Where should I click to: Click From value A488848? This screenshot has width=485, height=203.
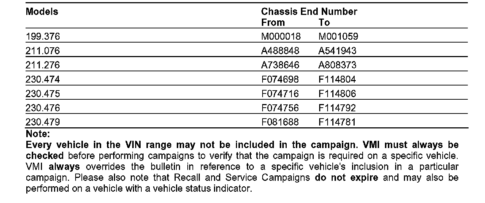(280, 51)
